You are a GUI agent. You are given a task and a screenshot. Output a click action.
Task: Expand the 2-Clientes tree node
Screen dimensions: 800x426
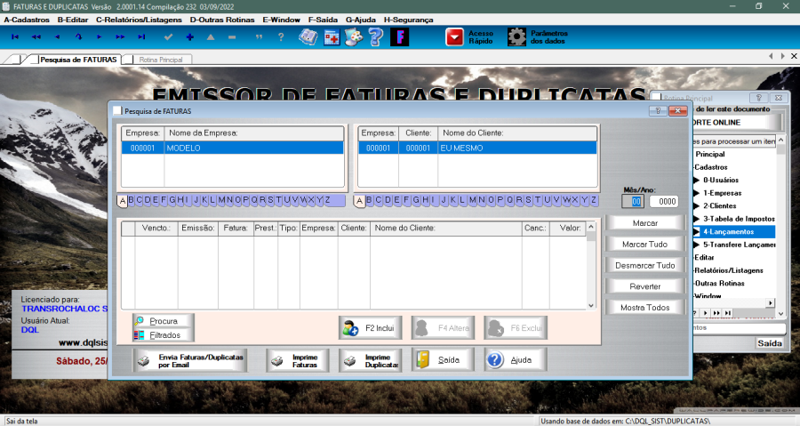click(x=697, y=205)
